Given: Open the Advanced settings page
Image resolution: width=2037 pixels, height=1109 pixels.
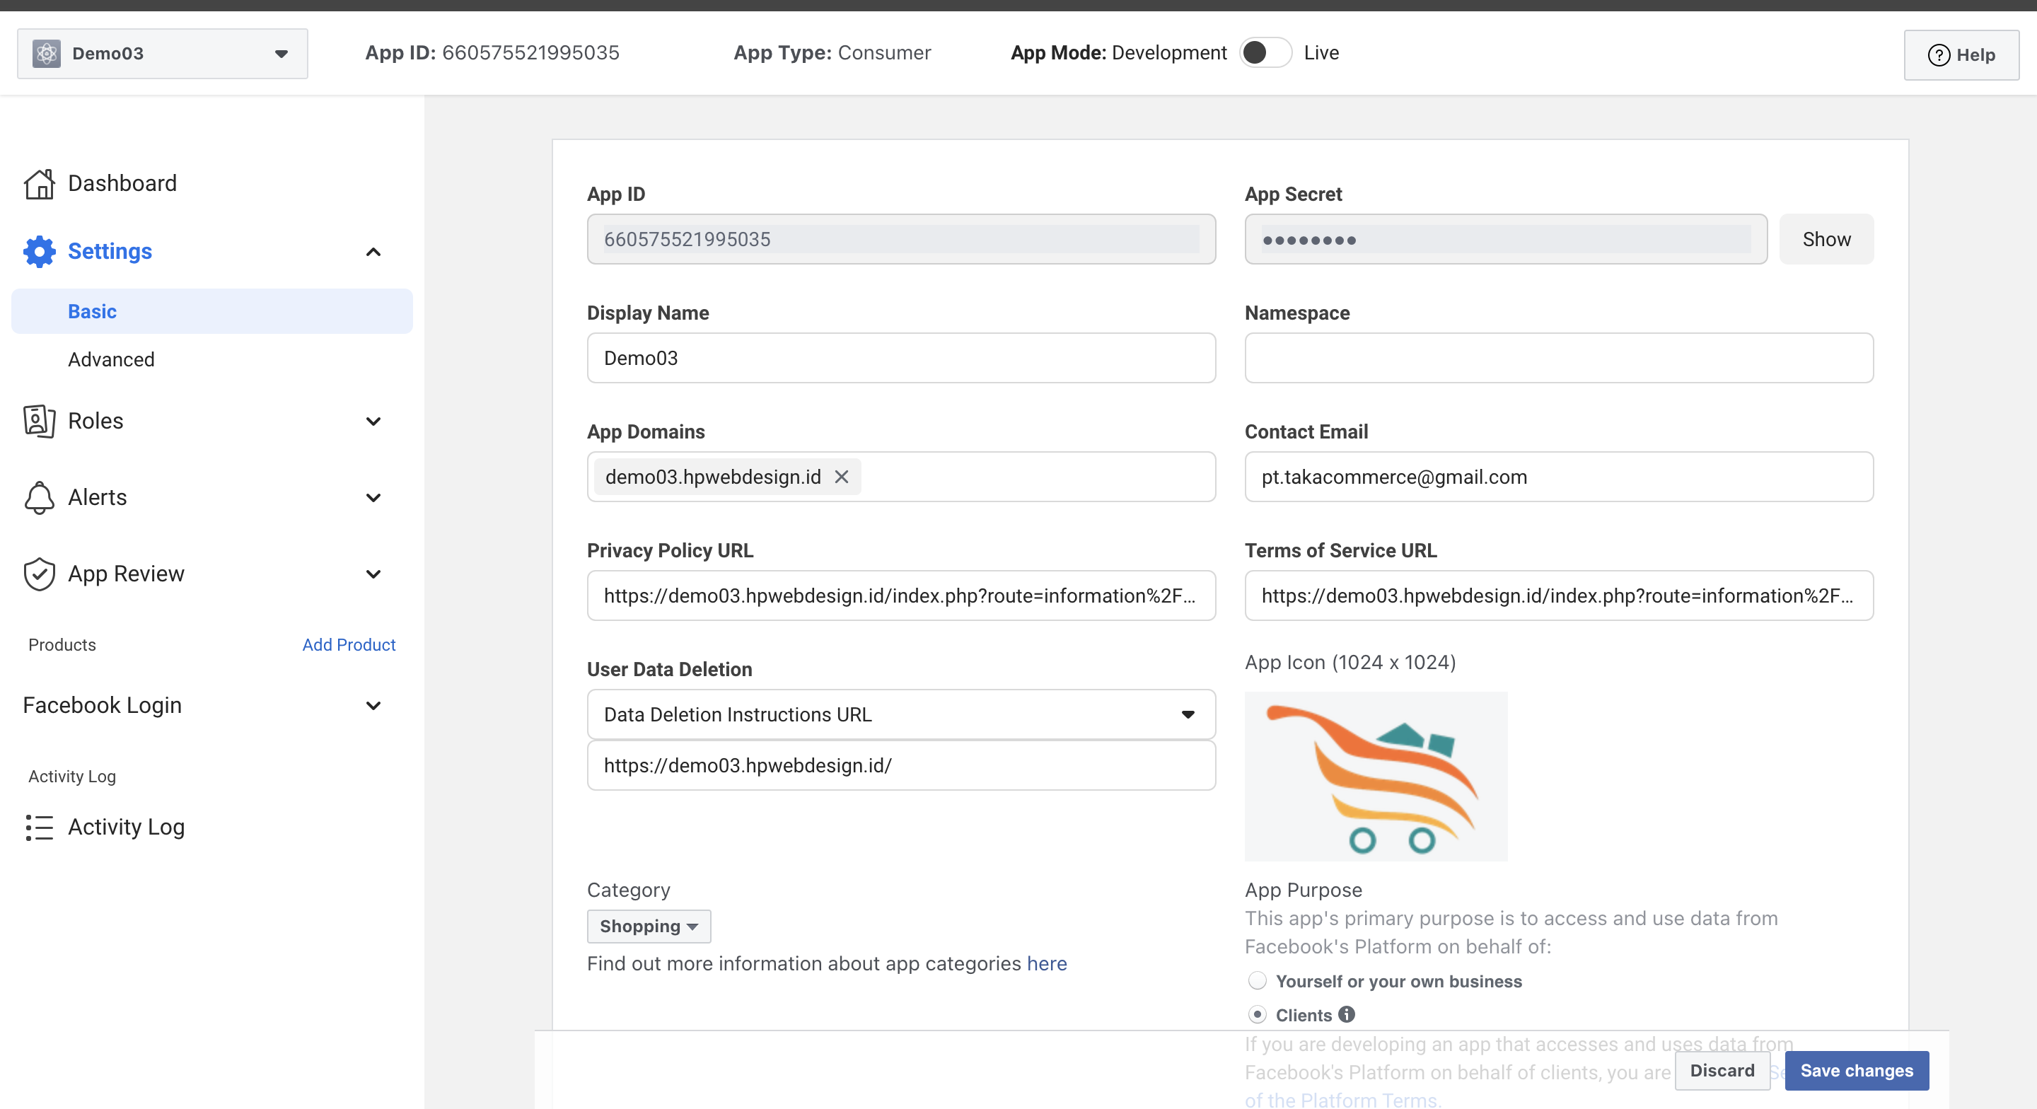Looking at the screenshot, I should tap(112, 360).
